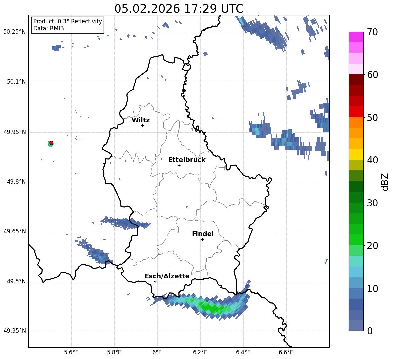393x359 pixels.
Task: Click the Data: RMIB text
Action: pyautogui.click(x=48, y=28)
